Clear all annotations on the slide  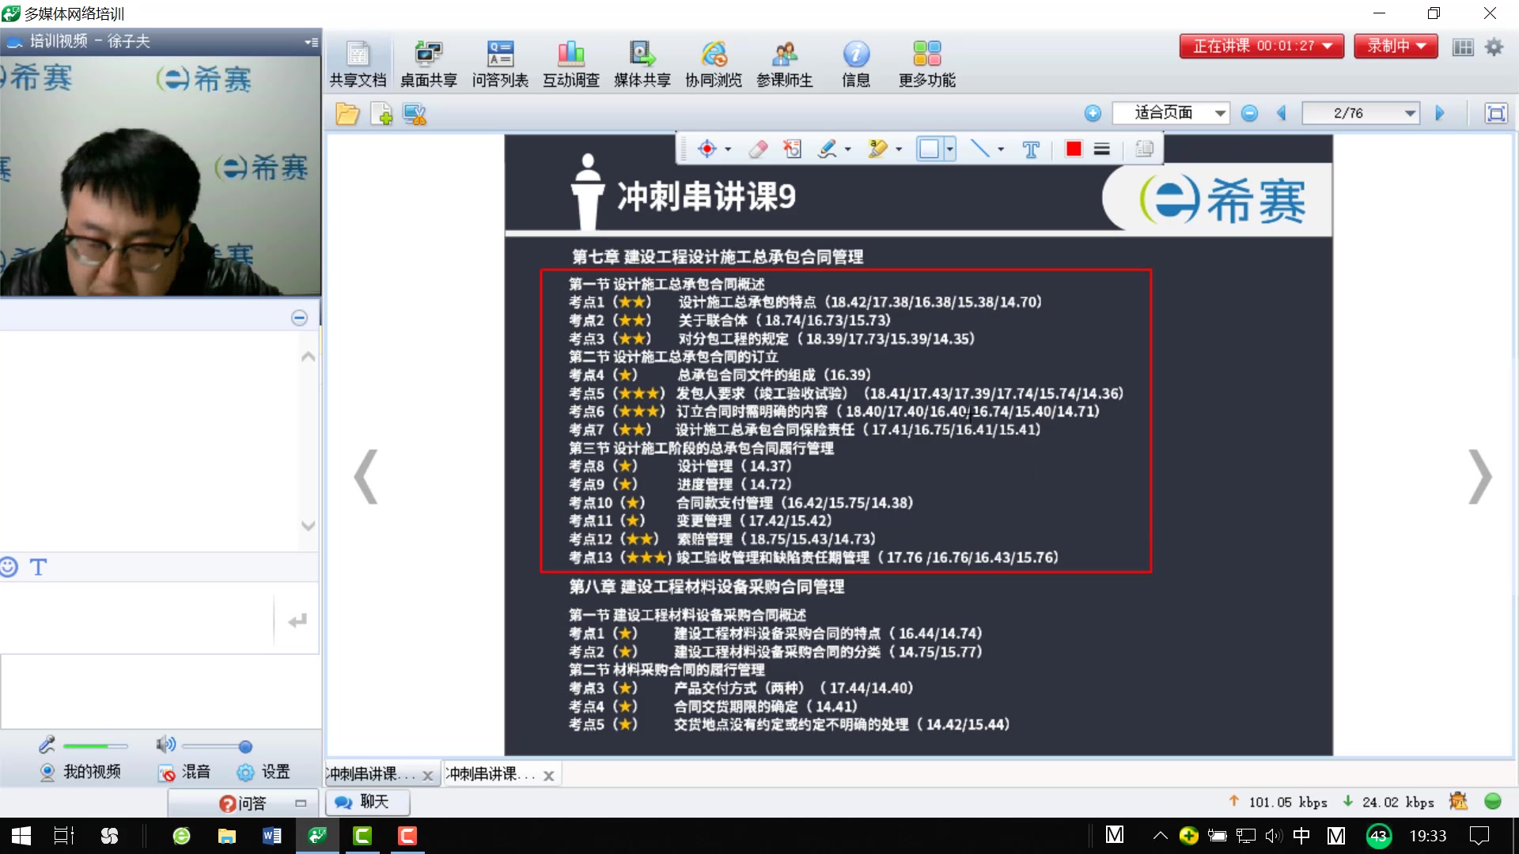(793, 149)
